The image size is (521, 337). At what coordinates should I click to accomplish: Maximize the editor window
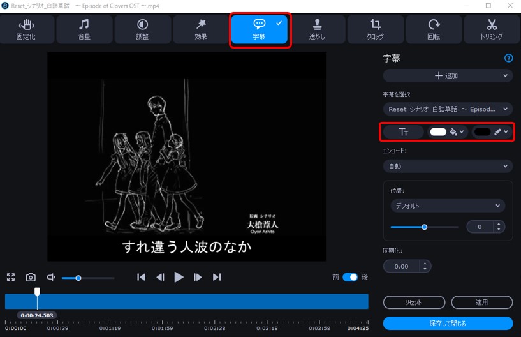(488, 6)
